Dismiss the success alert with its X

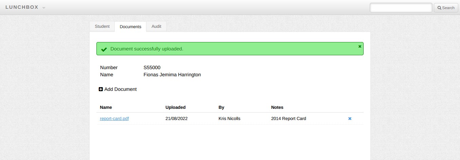(x=360, y=46)
